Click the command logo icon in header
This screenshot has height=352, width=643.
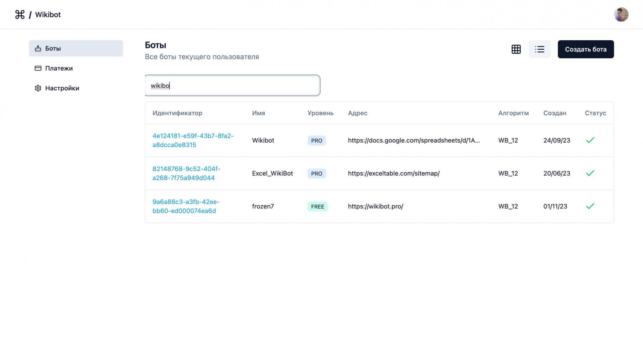20,15
